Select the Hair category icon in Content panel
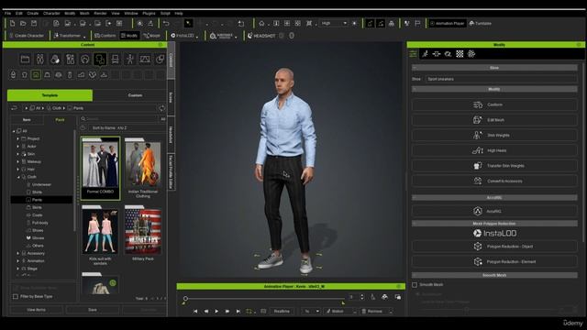Screen dimensions: 587x330 tap(85, 59)
